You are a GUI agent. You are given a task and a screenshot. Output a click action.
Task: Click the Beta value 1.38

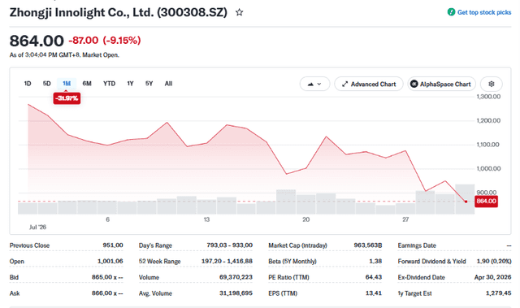click(x=375, y=261)
